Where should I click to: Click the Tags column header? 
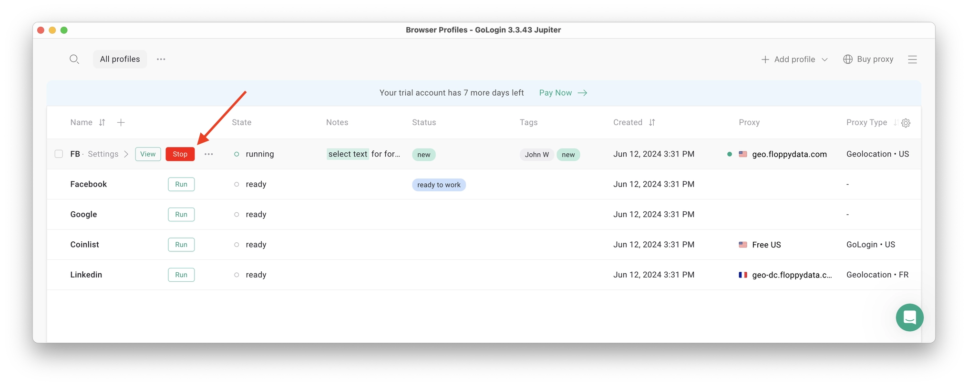tap(528, 122)
